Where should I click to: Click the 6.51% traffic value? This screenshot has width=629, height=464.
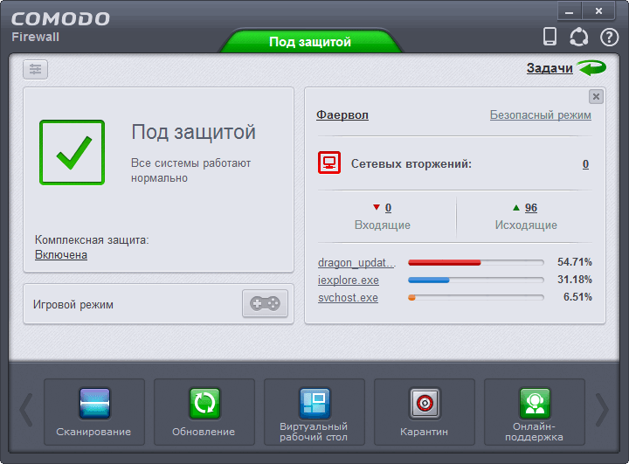point(577,297)
